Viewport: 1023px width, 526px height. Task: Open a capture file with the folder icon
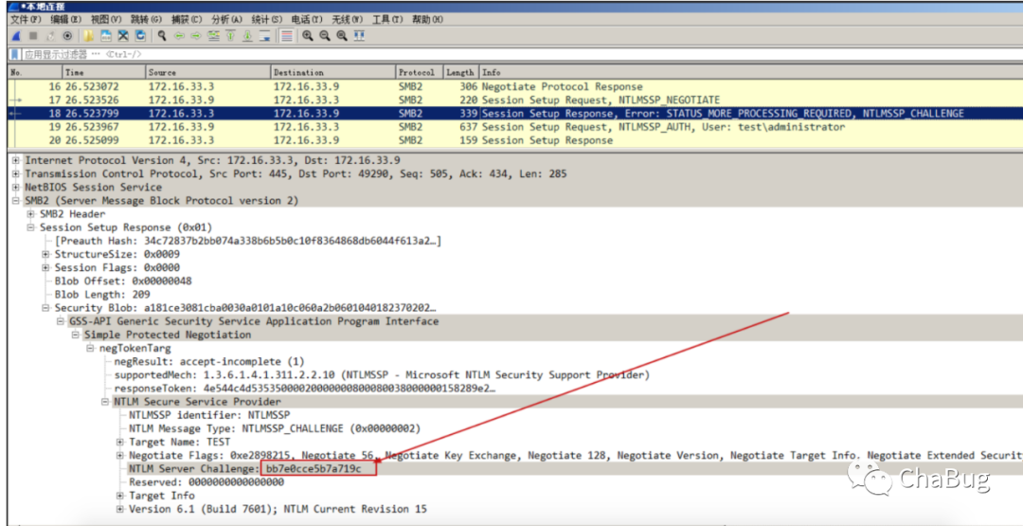pyautogui.click(x=89, y=36)
